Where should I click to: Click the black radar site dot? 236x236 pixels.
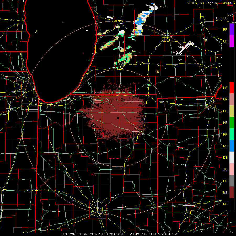118,118
